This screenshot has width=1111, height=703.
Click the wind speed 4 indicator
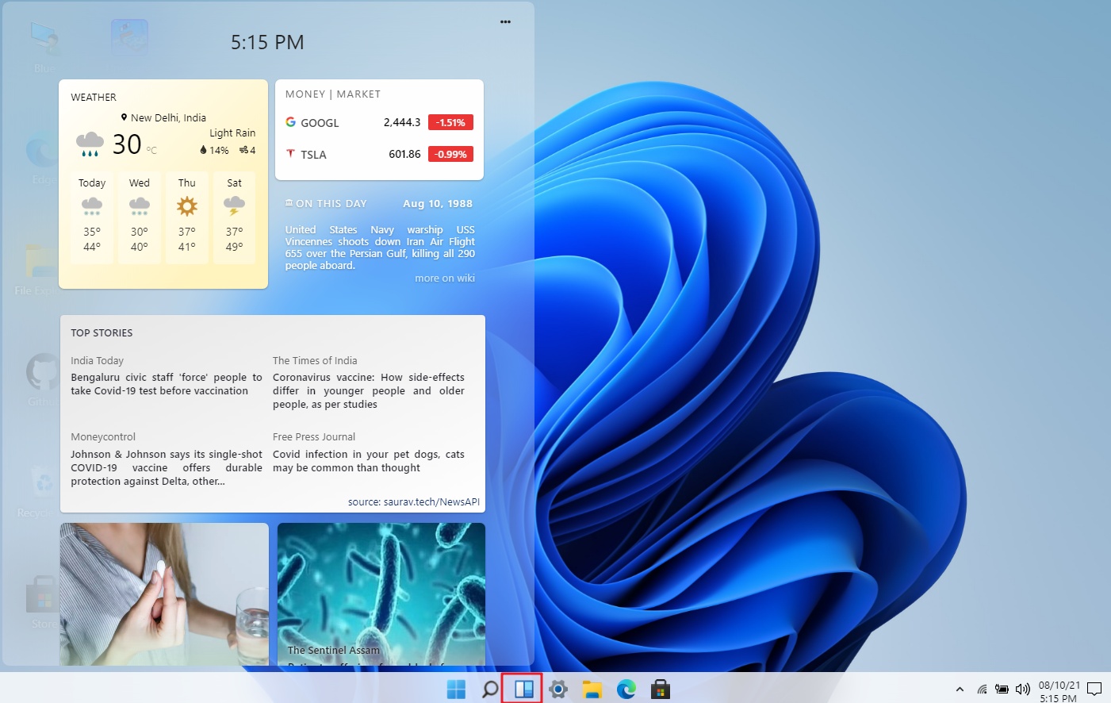coord(247,150)
